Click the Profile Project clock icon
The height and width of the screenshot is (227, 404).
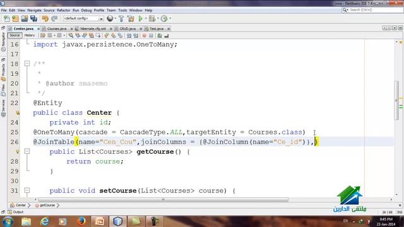[164, 18]
